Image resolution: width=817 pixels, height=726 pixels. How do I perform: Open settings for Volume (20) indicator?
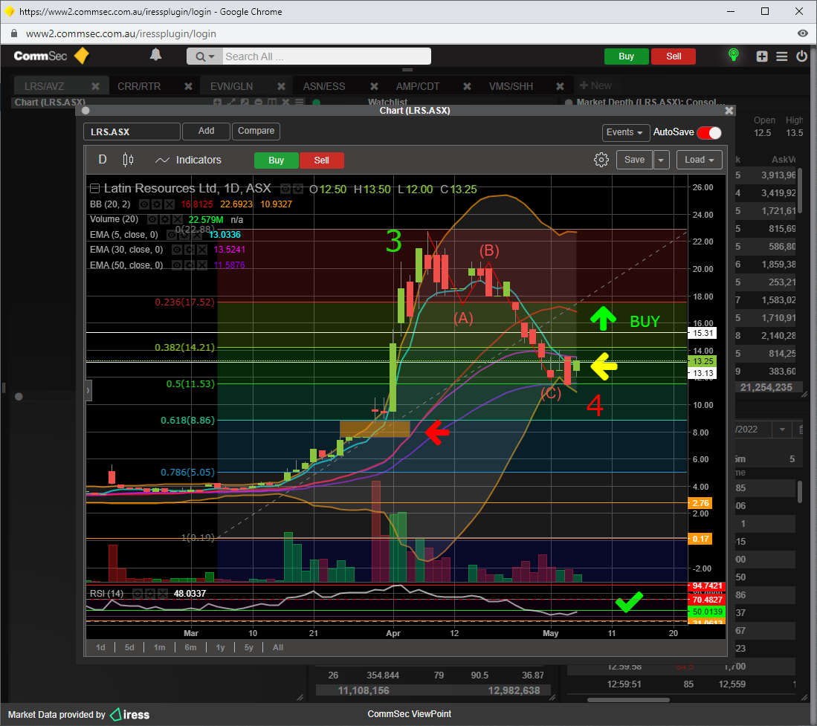(165, 220)
